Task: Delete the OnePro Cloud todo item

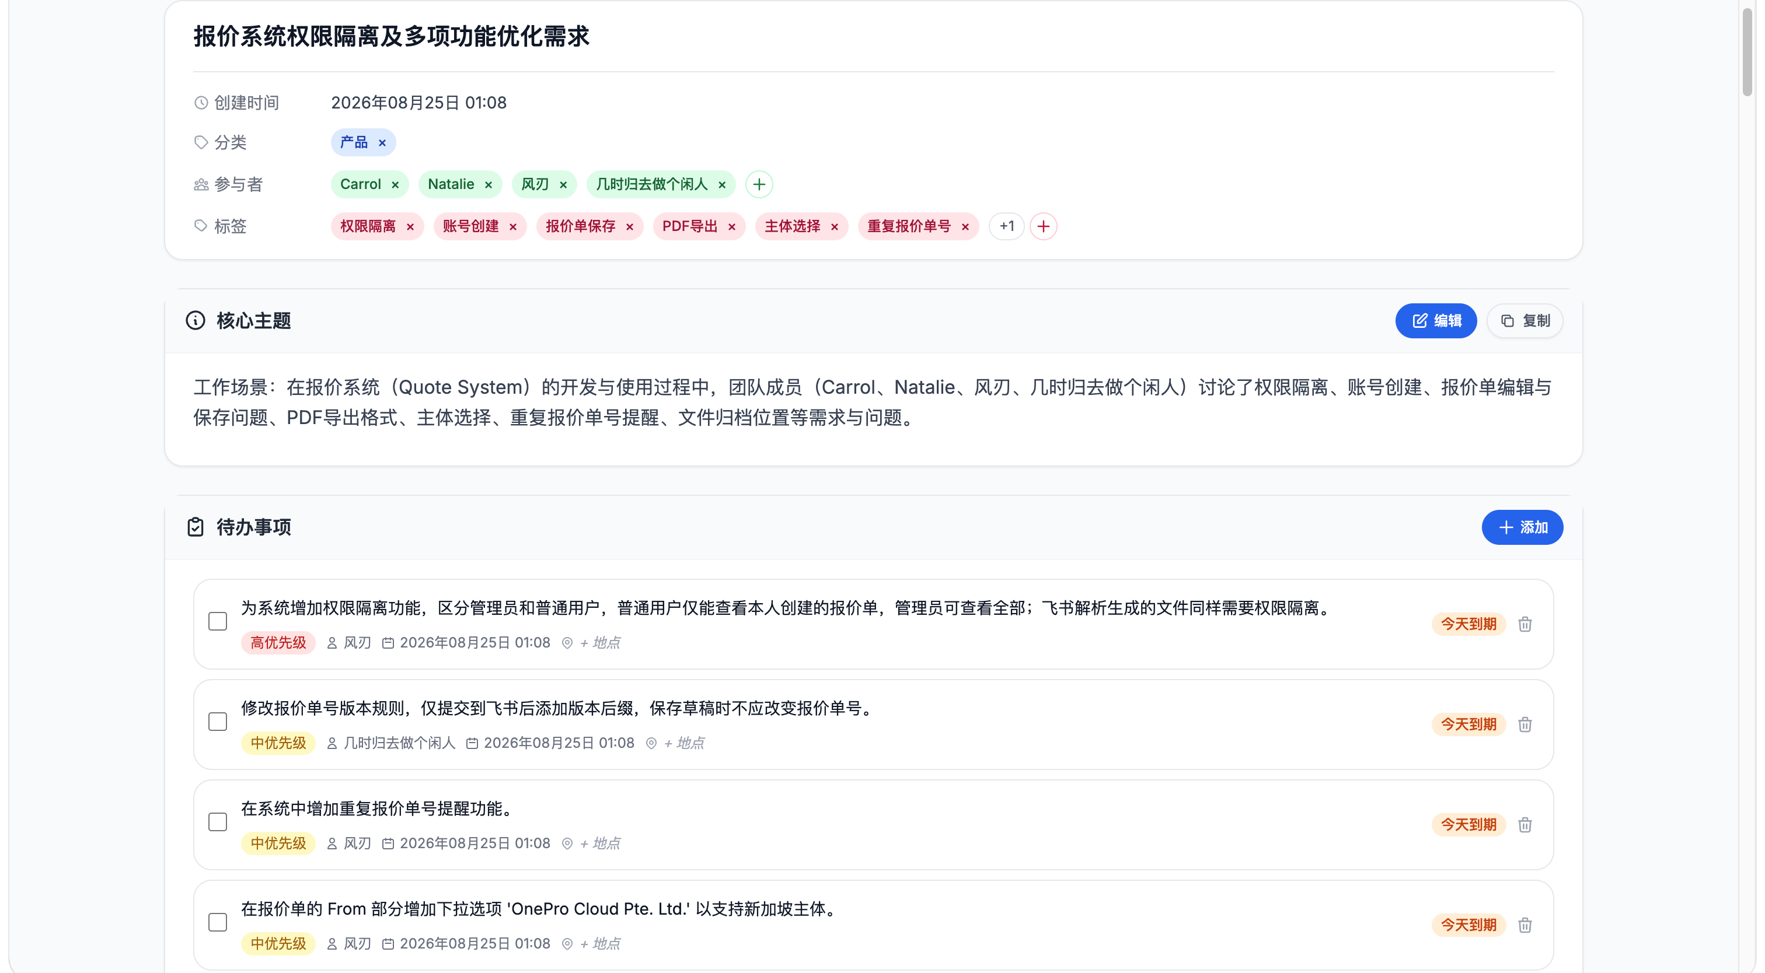Action: pyautogui.click(x=1525, y=925)
